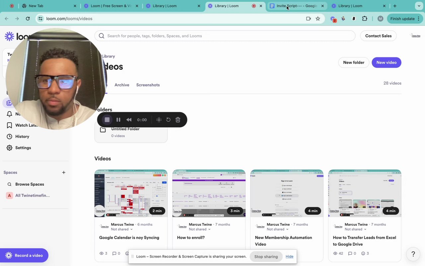Open the New Membership Automation Video thumbnail
This screenshot has width=425, height=266.
tap(287, 193)
